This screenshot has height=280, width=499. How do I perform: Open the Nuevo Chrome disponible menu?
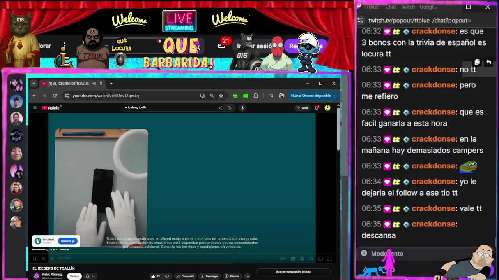pos(313,96)
